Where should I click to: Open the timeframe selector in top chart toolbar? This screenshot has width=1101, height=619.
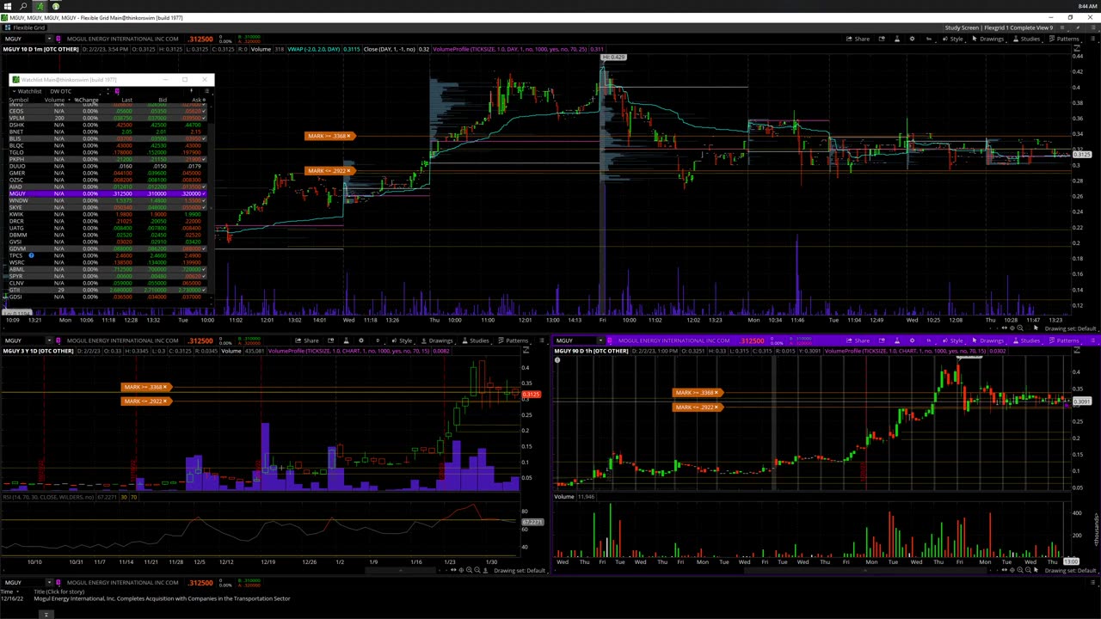(x=928, y=39)
